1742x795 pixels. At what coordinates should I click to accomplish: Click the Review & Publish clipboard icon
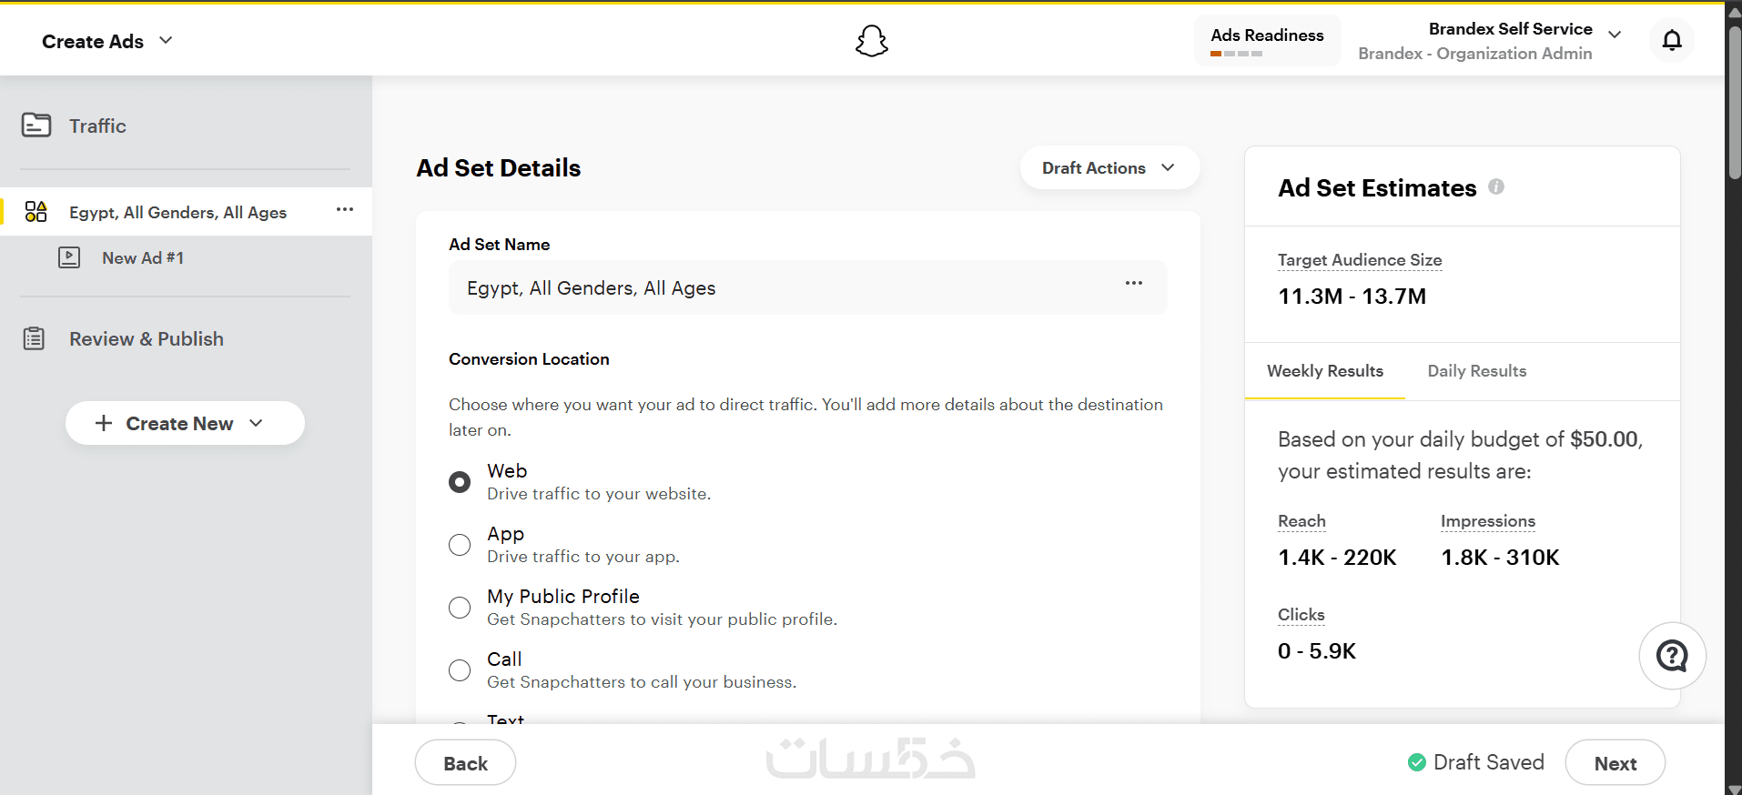35,338
